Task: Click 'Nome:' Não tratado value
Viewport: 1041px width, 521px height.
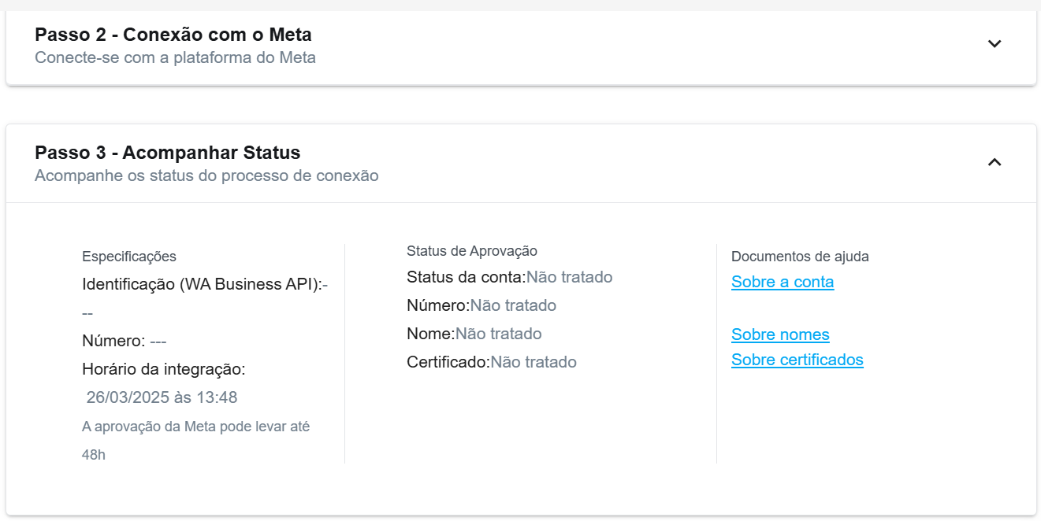Action: pyautogui.click(x=499, y=334)
